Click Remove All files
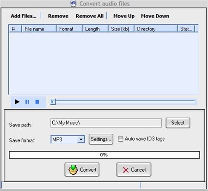Screen dimensions: 208x191 (90, 16)
